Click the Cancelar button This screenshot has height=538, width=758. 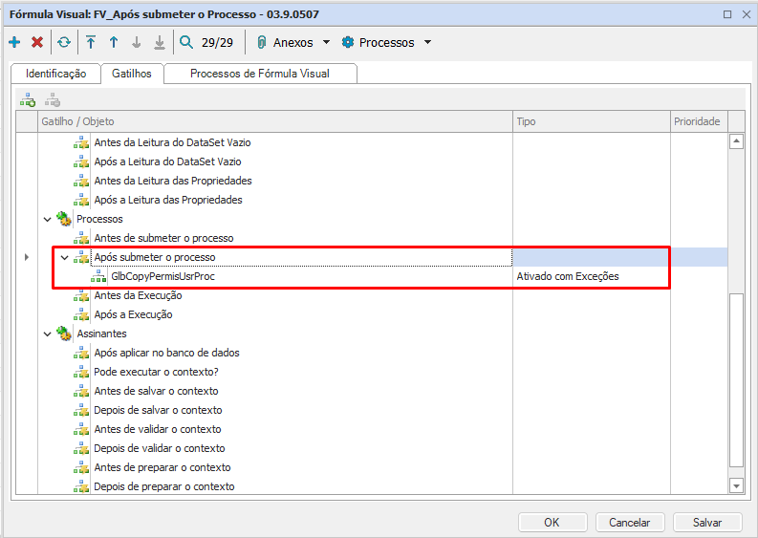(x=630, y=523)
